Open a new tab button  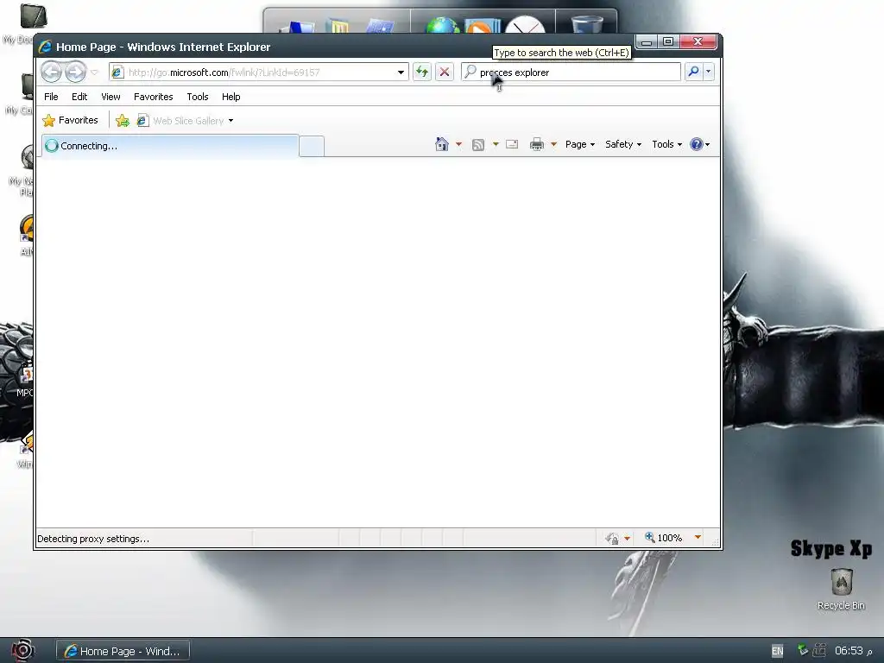pos(311,146)
